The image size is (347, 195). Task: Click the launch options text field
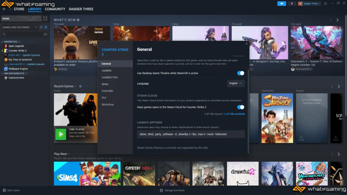(x=191, y=134)
